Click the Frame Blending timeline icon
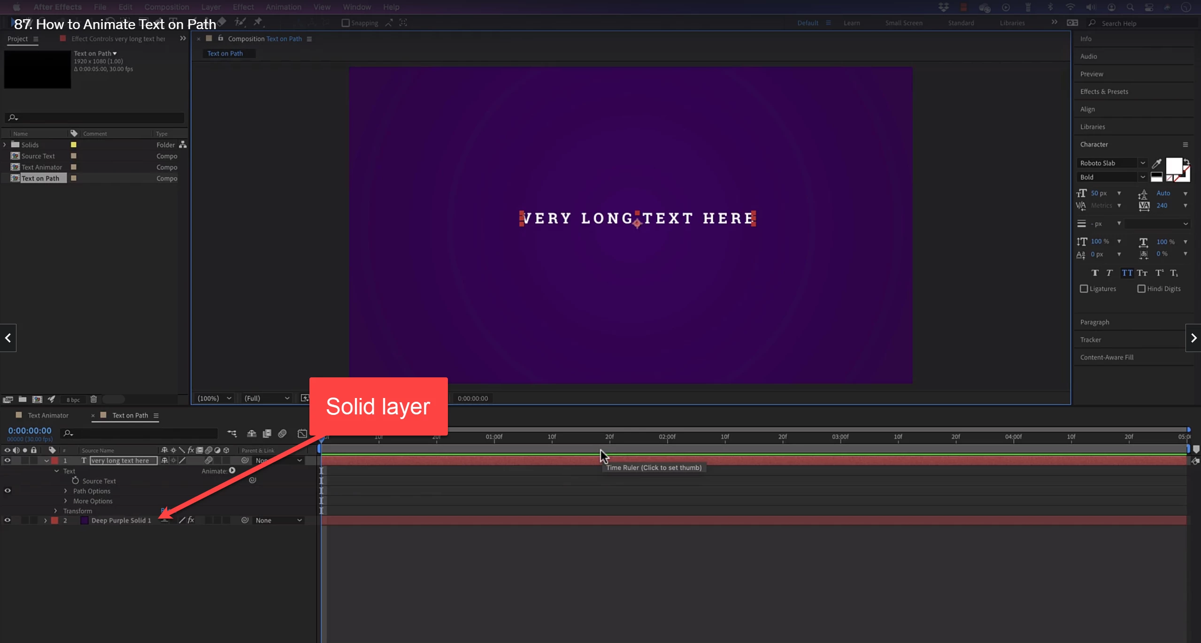The height and width of the screenshot is (643, 1201). [x=267, y=433]
